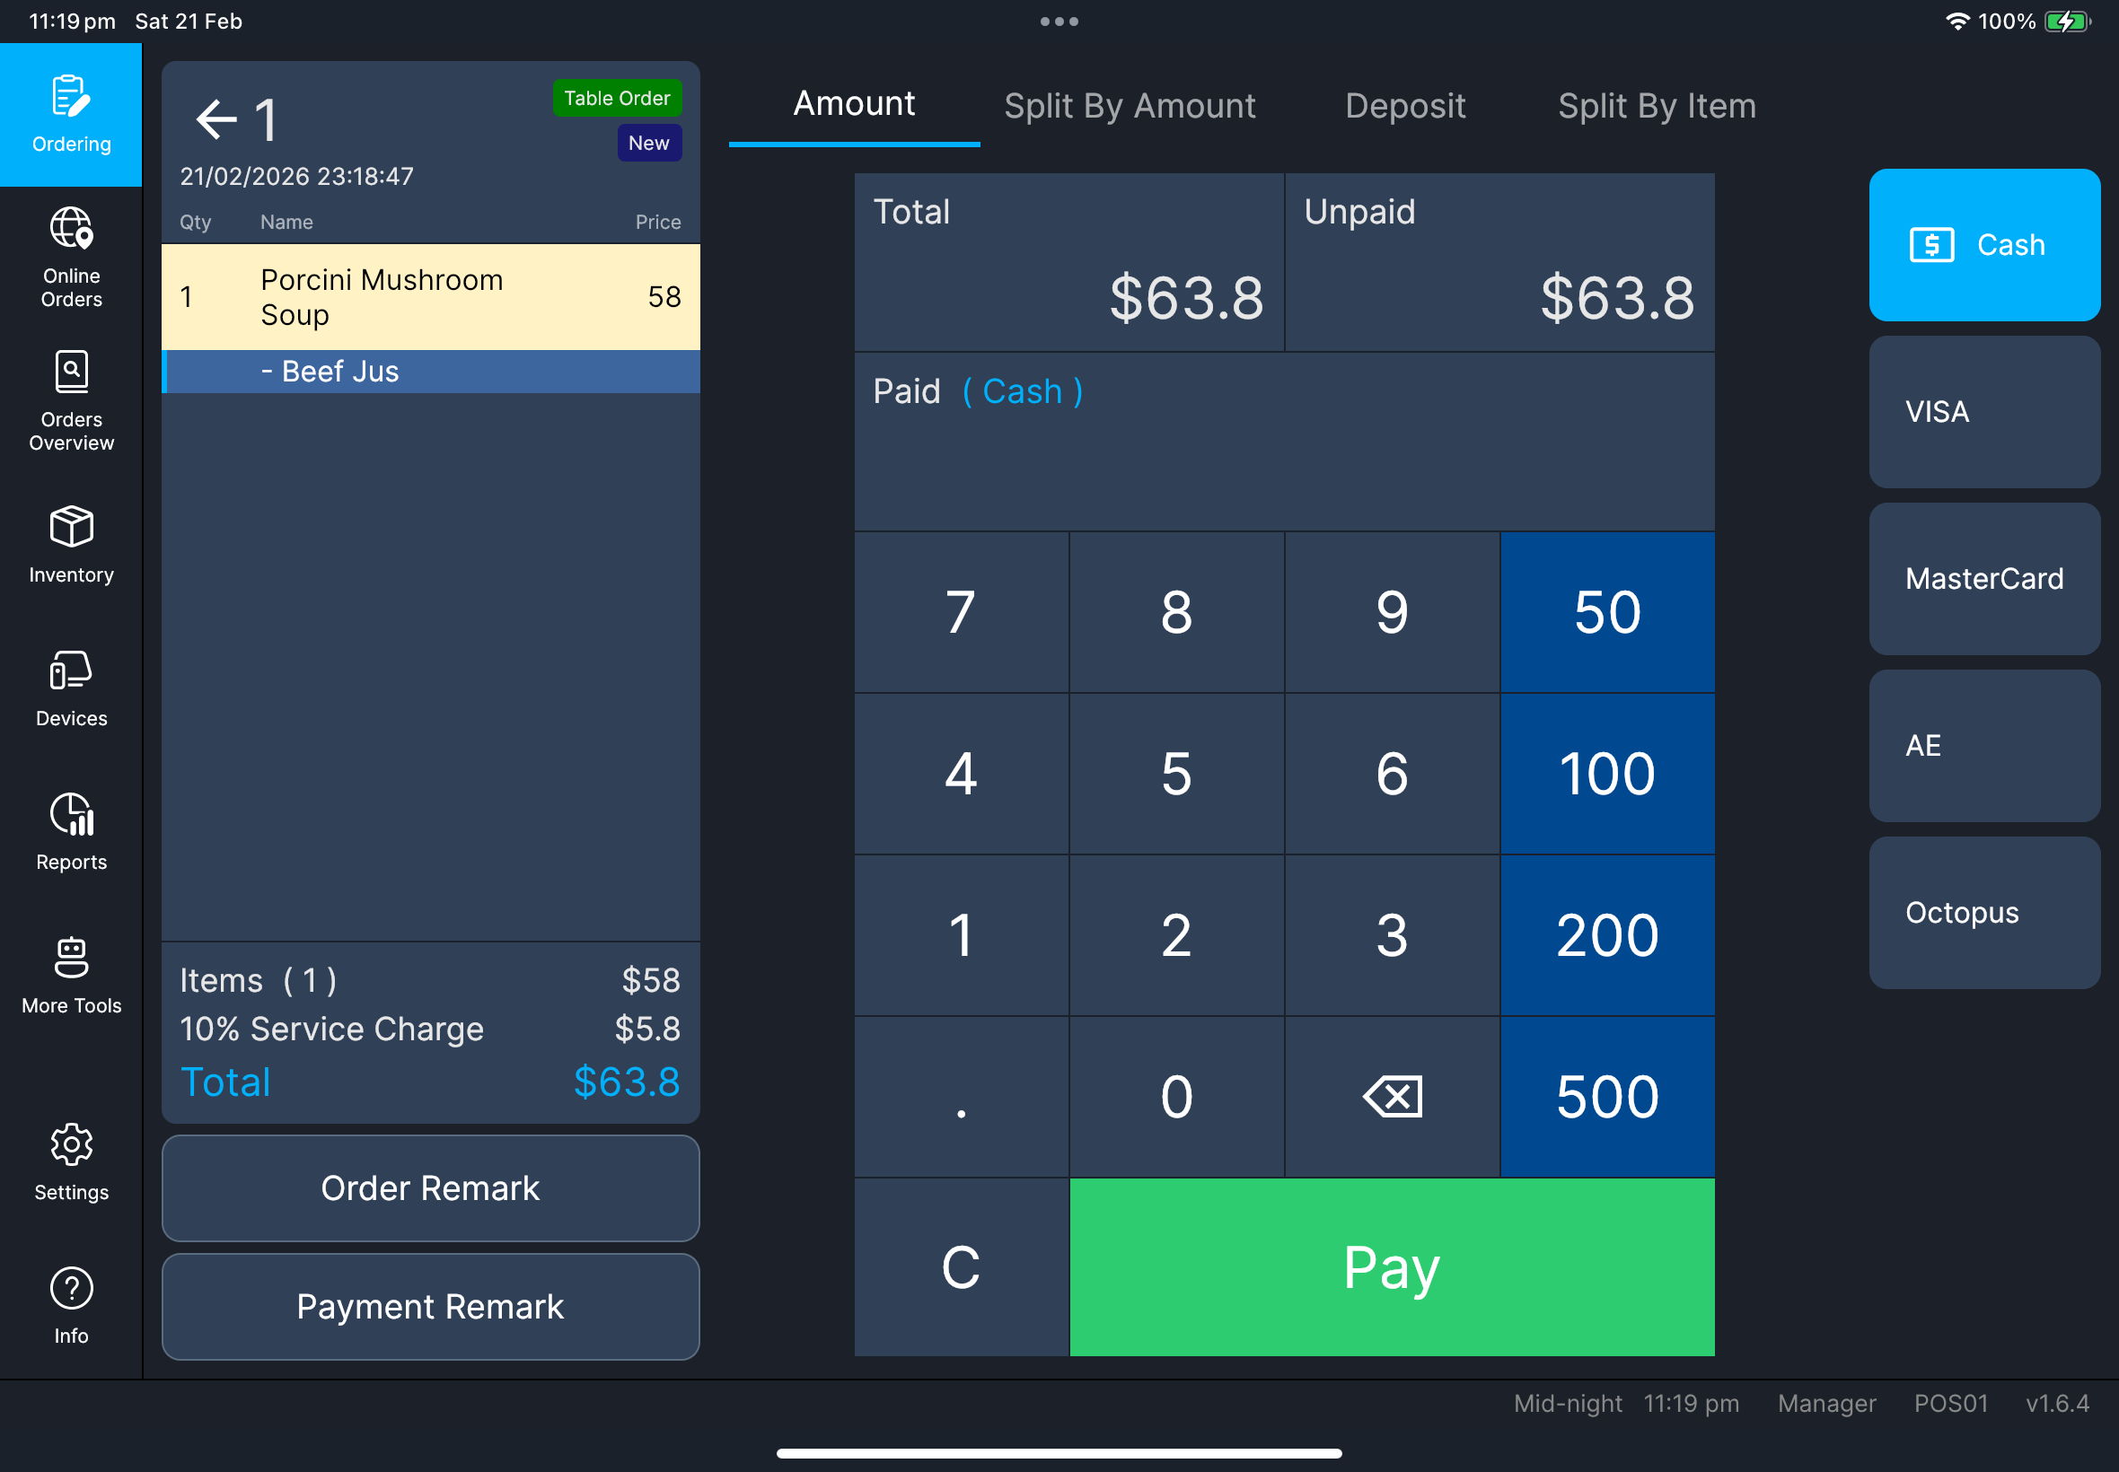The height and width of the screenshot is (1472, 2119).
Task: Open Online Orders from the sidebar
Action: (x=71, y=257)
